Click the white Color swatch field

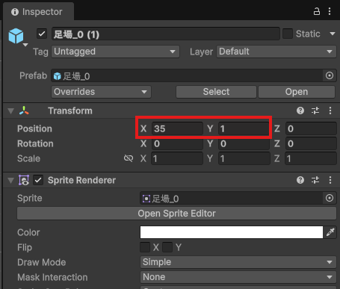click(232, 232)
